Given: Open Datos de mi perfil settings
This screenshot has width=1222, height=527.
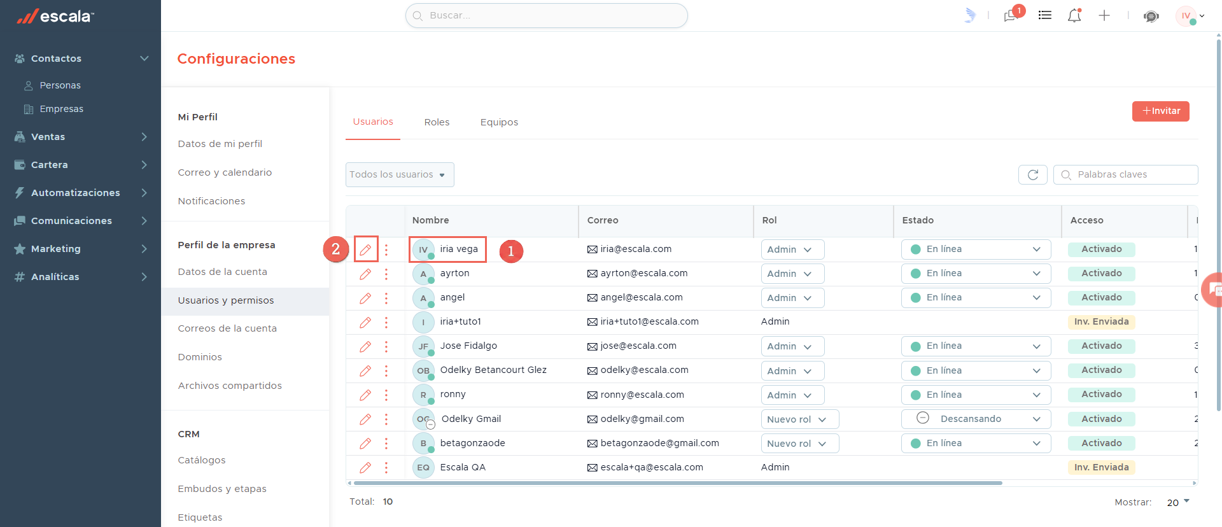Looking at the screenshot, I should click(x=220, y=144).
